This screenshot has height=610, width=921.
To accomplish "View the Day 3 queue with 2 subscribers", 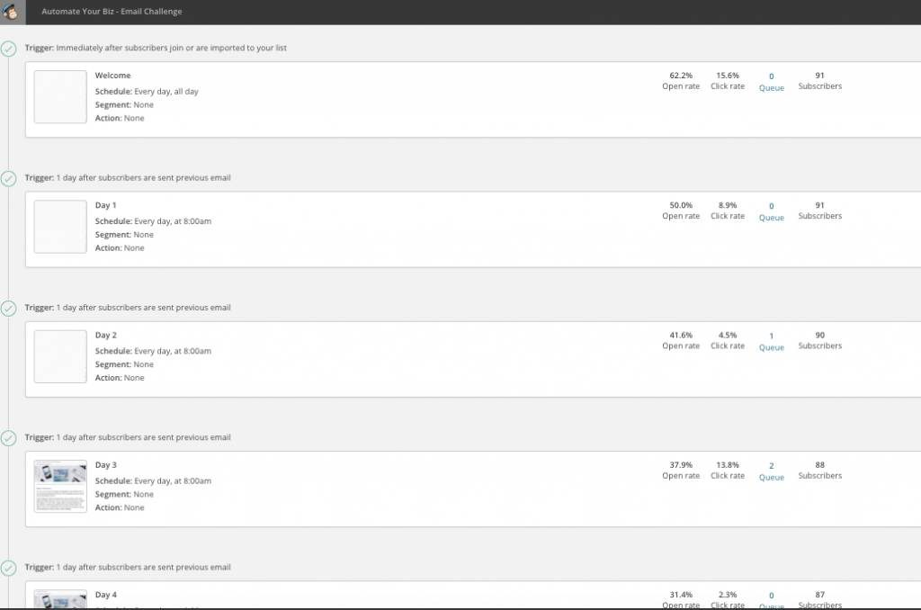I will tap(771, 471).
